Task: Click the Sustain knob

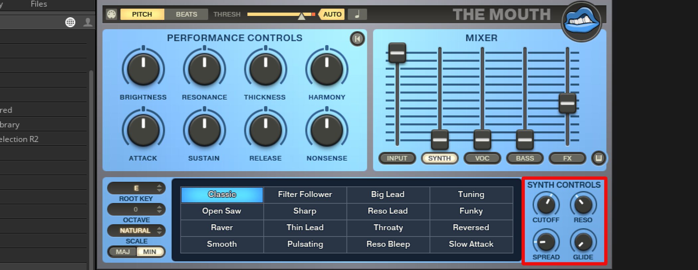Action: click(204, 130)
